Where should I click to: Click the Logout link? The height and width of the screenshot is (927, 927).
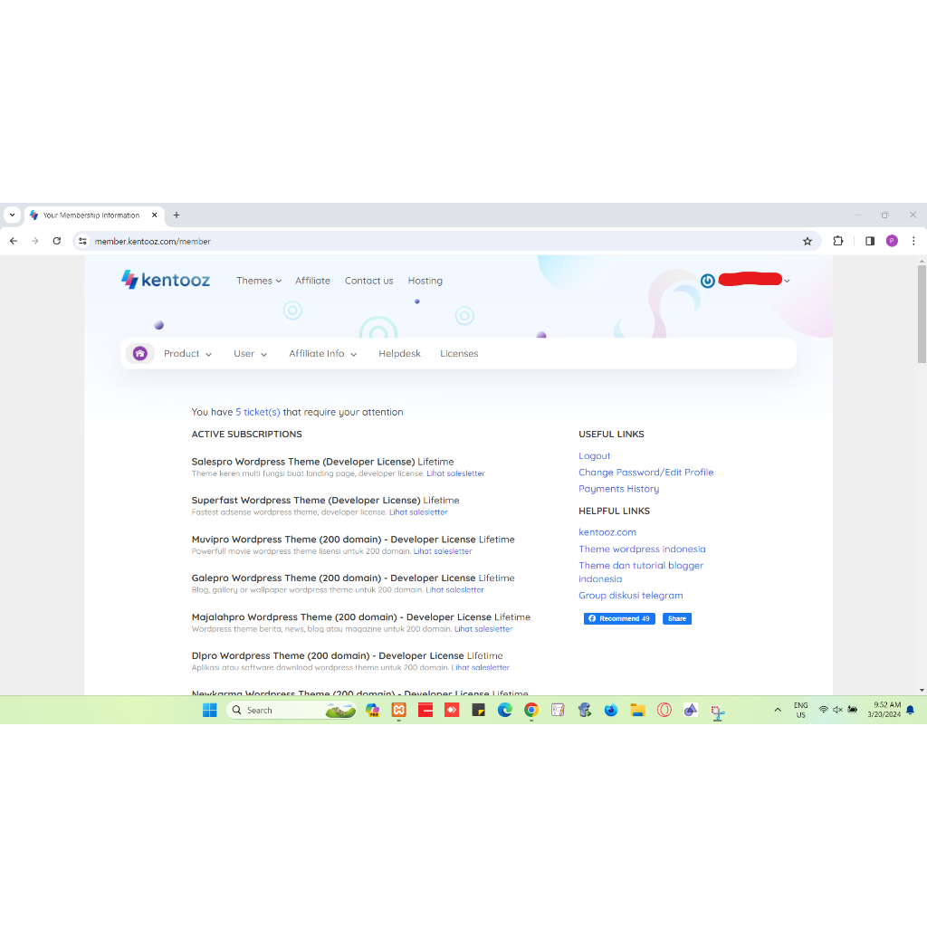594,456
